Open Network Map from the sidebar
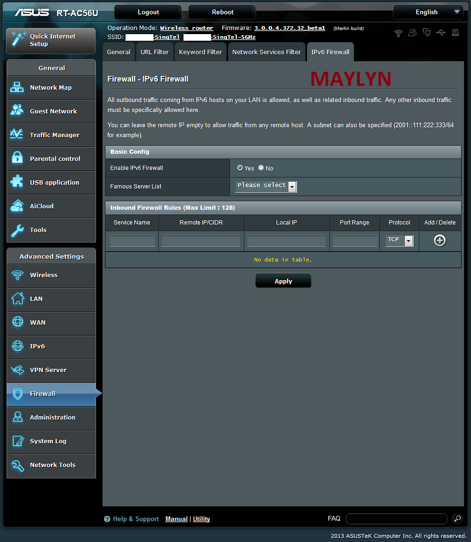This screenshot has height=542, width=471. pyautogui.click(x=51, y=87)
